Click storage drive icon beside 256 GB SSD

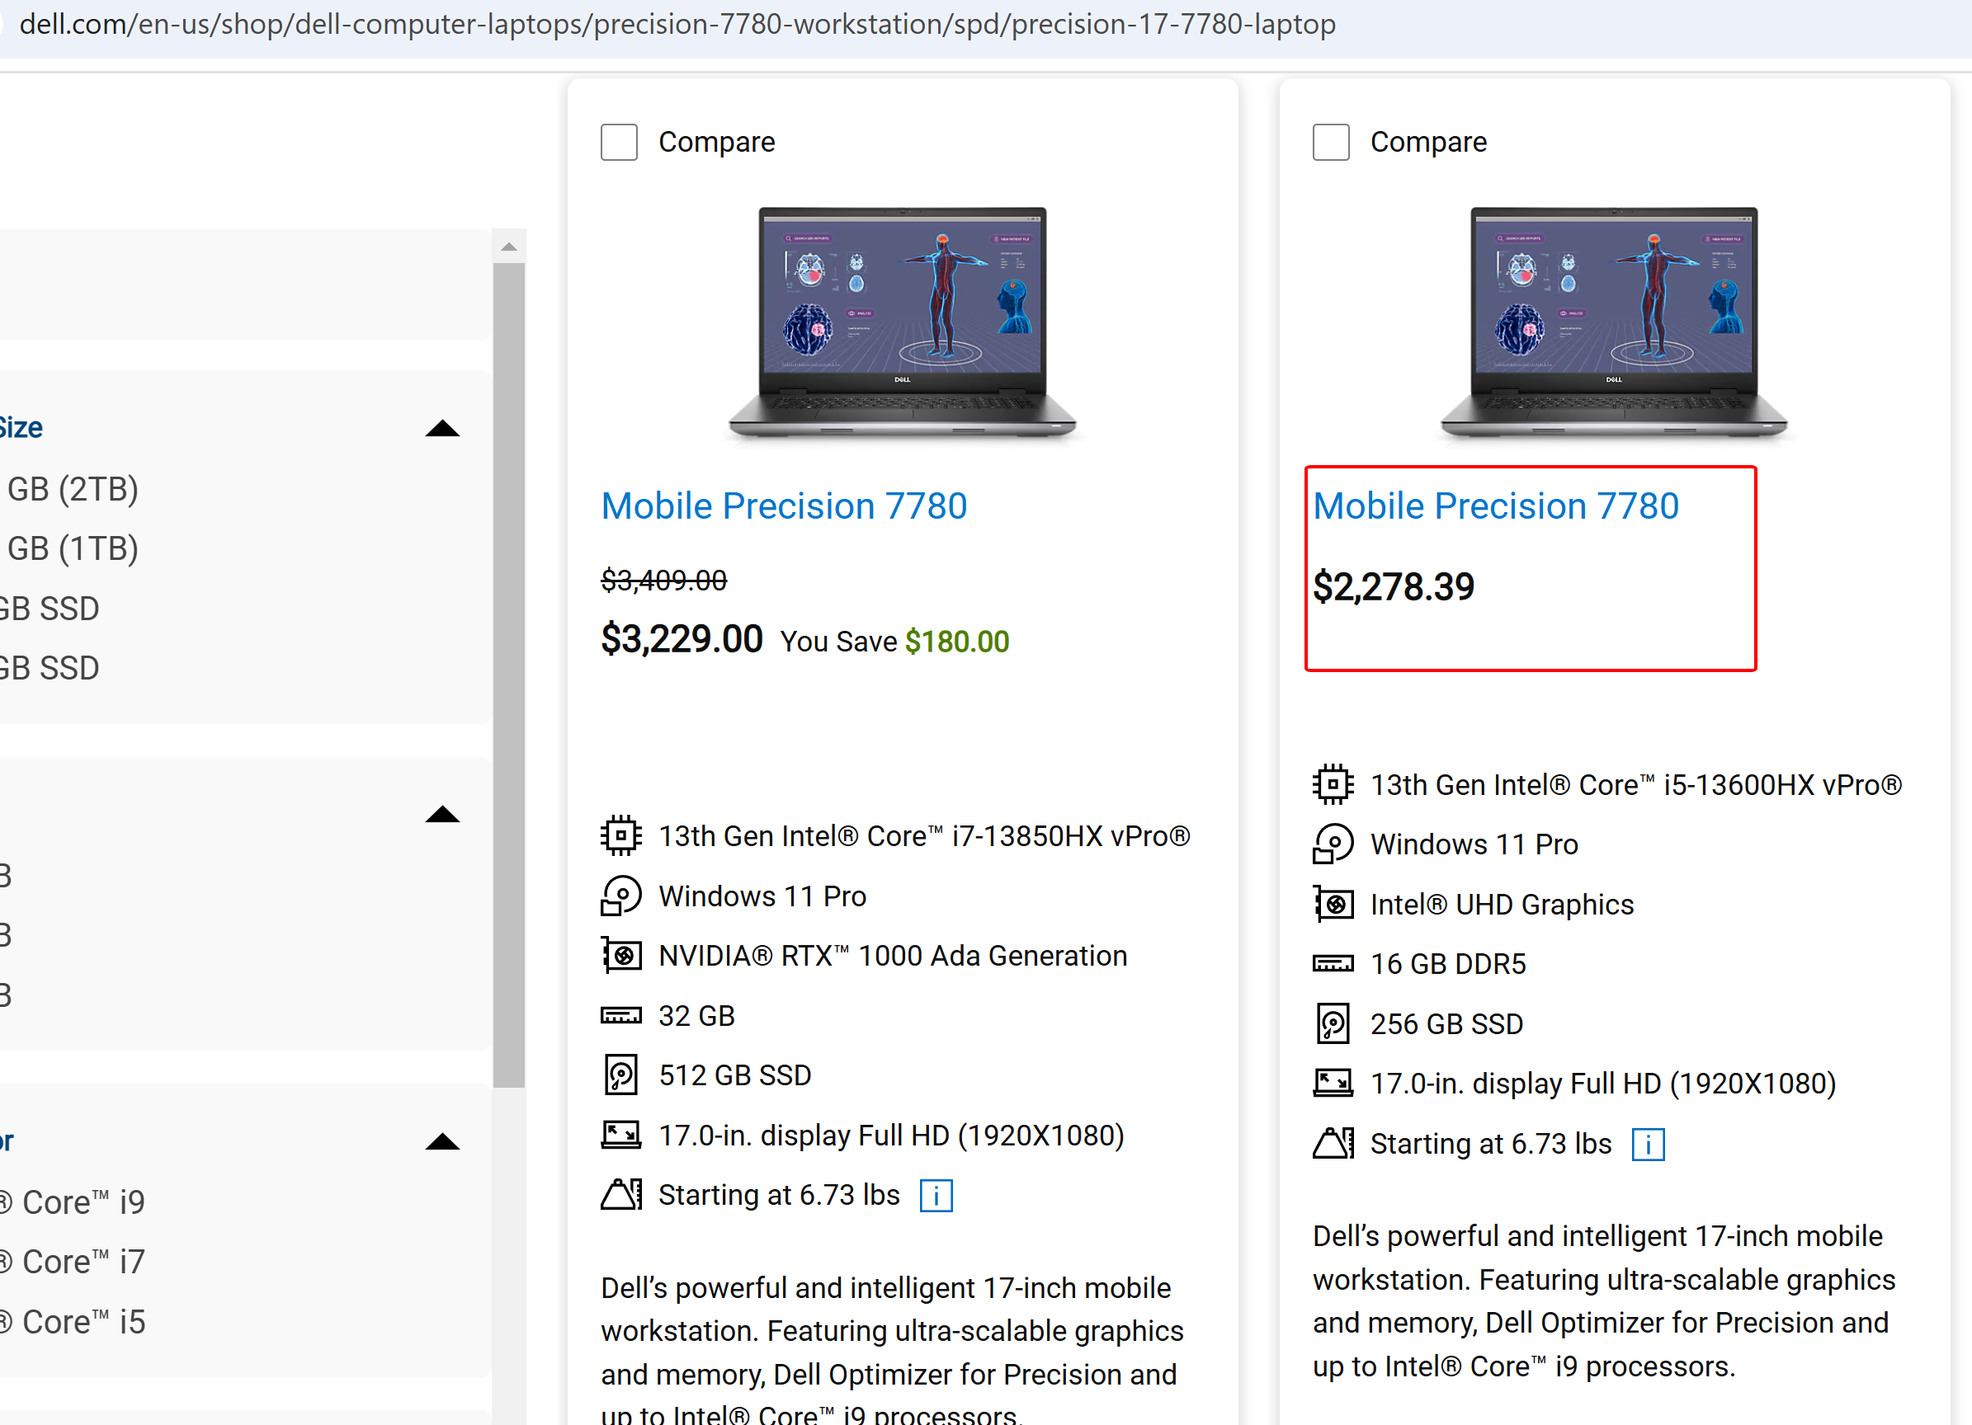coord(1333,1023)
